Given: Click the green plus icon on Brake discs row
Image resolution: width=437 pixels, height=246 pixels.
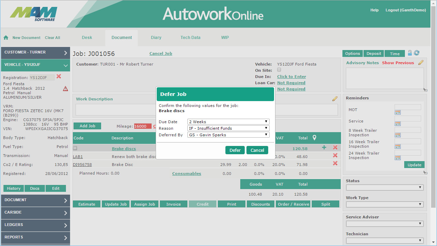Looking at the screenshot, I should [x=324, y=148].
